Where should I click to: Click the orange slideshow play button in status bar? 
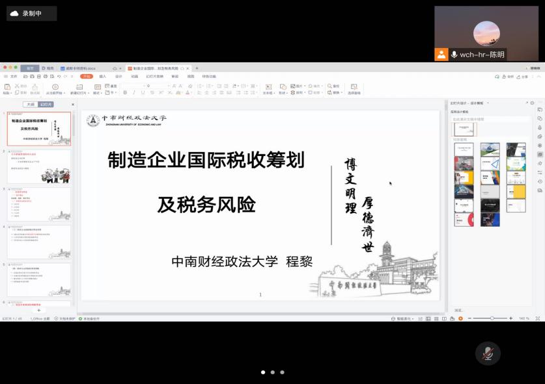tap(460, 318)
